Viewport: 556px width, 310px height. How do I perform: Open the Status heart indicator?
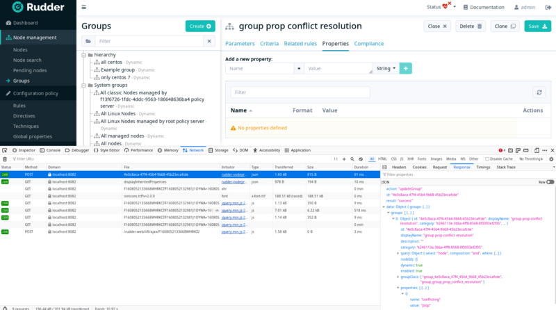446,6
